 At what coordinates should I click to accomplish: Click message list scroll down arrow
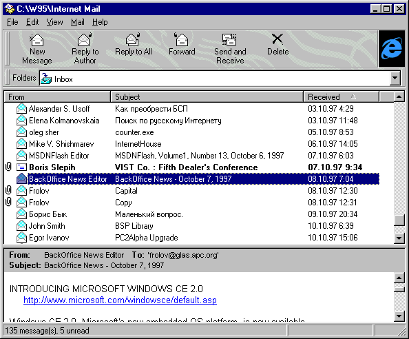(x=399, y=238)
